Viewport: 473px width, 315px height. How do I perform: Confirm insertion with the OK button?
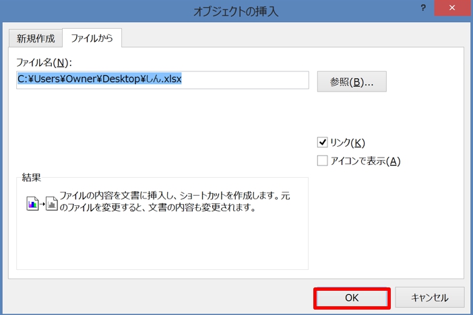[352, 297]
